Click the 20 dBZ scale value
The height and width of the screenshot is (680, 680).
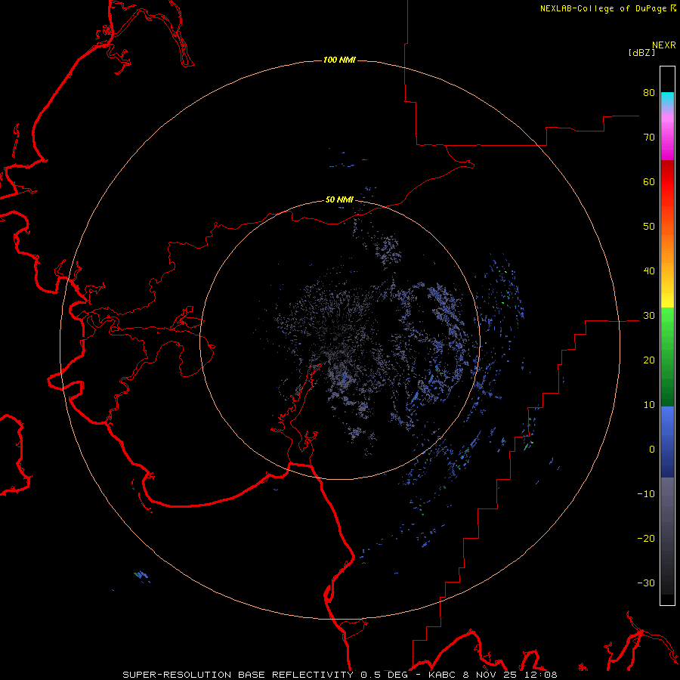[649, 360]
